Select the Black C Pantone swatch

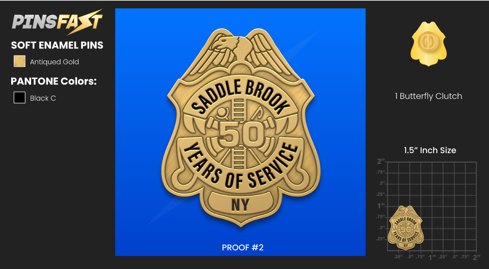[19, 97]
